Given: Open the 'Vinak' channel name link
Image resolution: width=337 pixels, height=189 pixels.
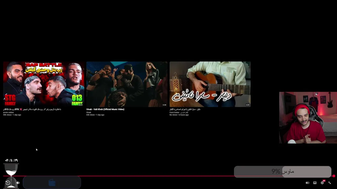Looking at the screenshot, I should [x=89, y=112].
